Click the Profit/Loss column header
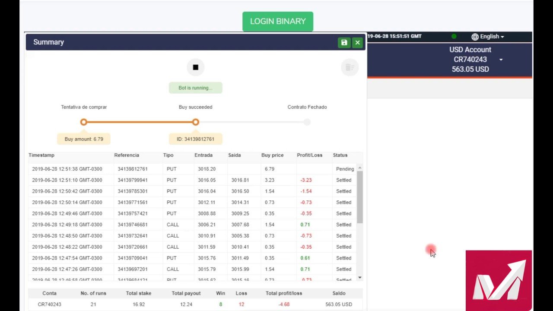 [310, 155]
